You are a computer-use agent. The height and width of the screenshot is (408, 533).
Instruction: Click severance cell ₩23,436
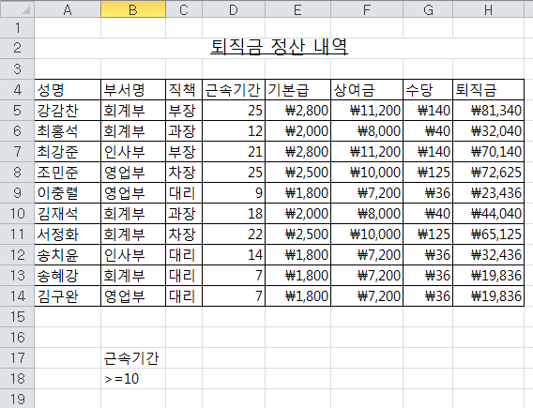coord(489,193)
